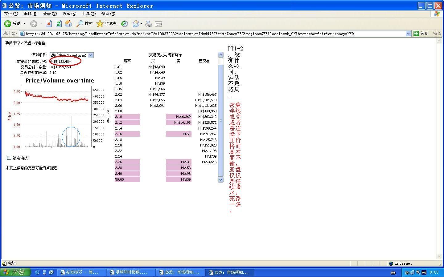Open the 文件(F) menu
444x277 pixels.
[x=11, y=14]
